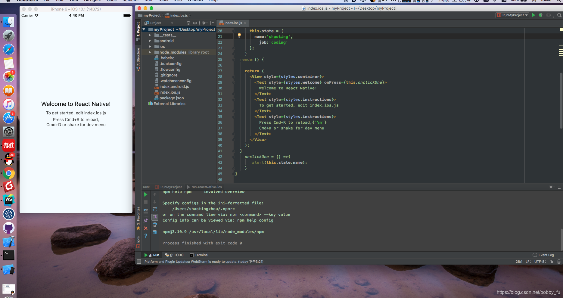The height and width of the screenshot is (298, 563).
Task: Toggle scroll to end in console
Action: pos(155,217)
